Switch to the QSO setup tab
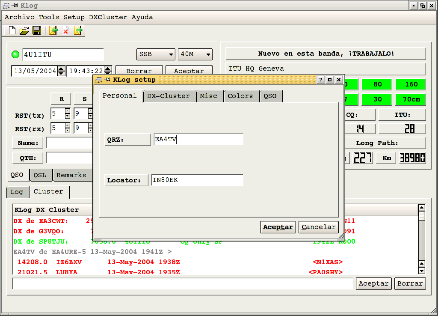 (270, 96)
